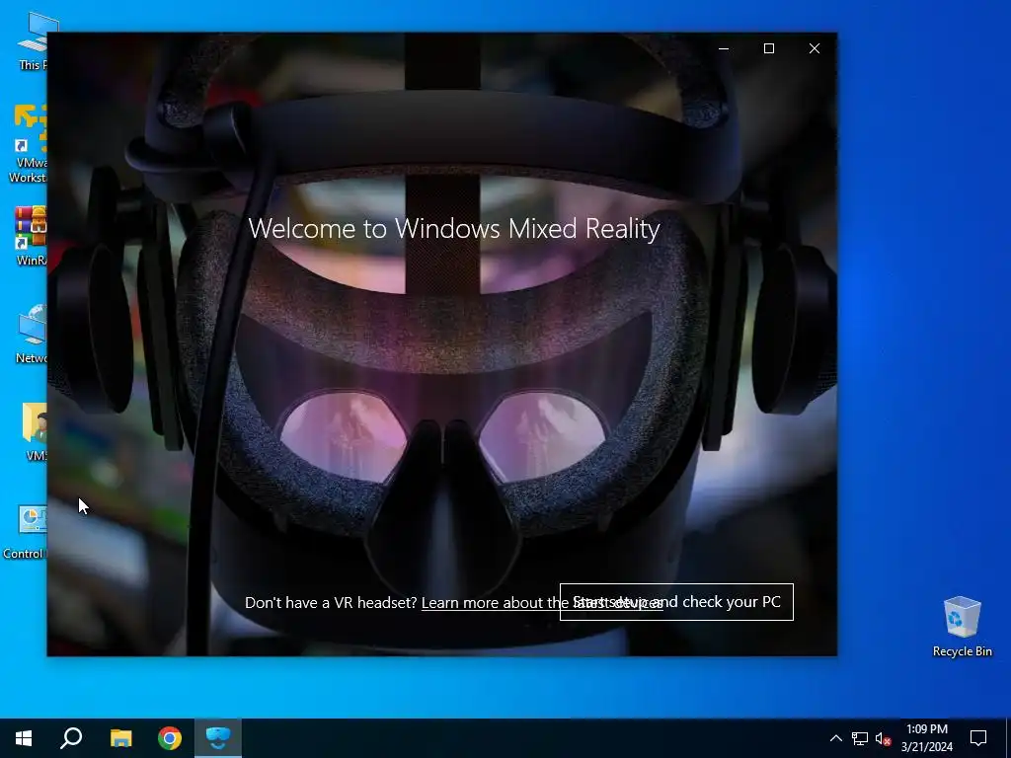The height and width of the screenshot is (758, 1011).
Task: Open the Windows Start menu
Action: [x=24, y=738]
